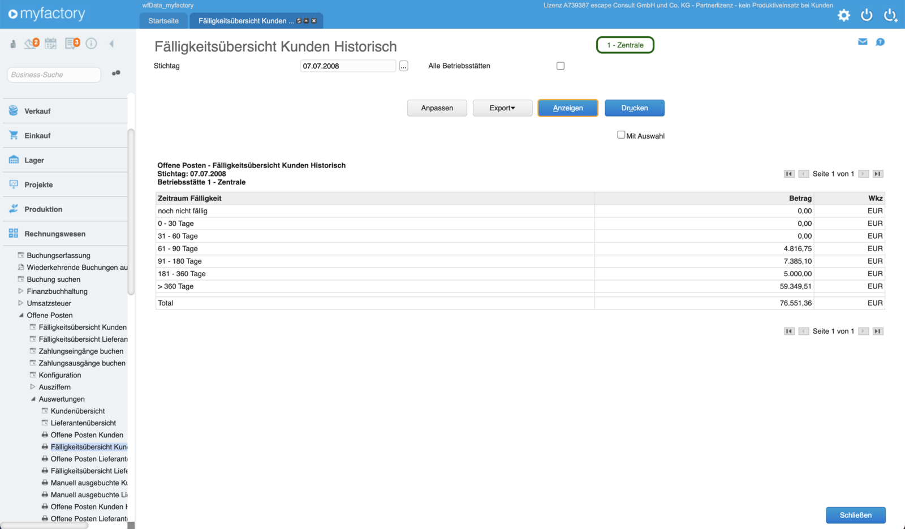The height and width of the screenshot is (529, 905).
Task: Open Kundenübersicht report
Action: (77, 411)
